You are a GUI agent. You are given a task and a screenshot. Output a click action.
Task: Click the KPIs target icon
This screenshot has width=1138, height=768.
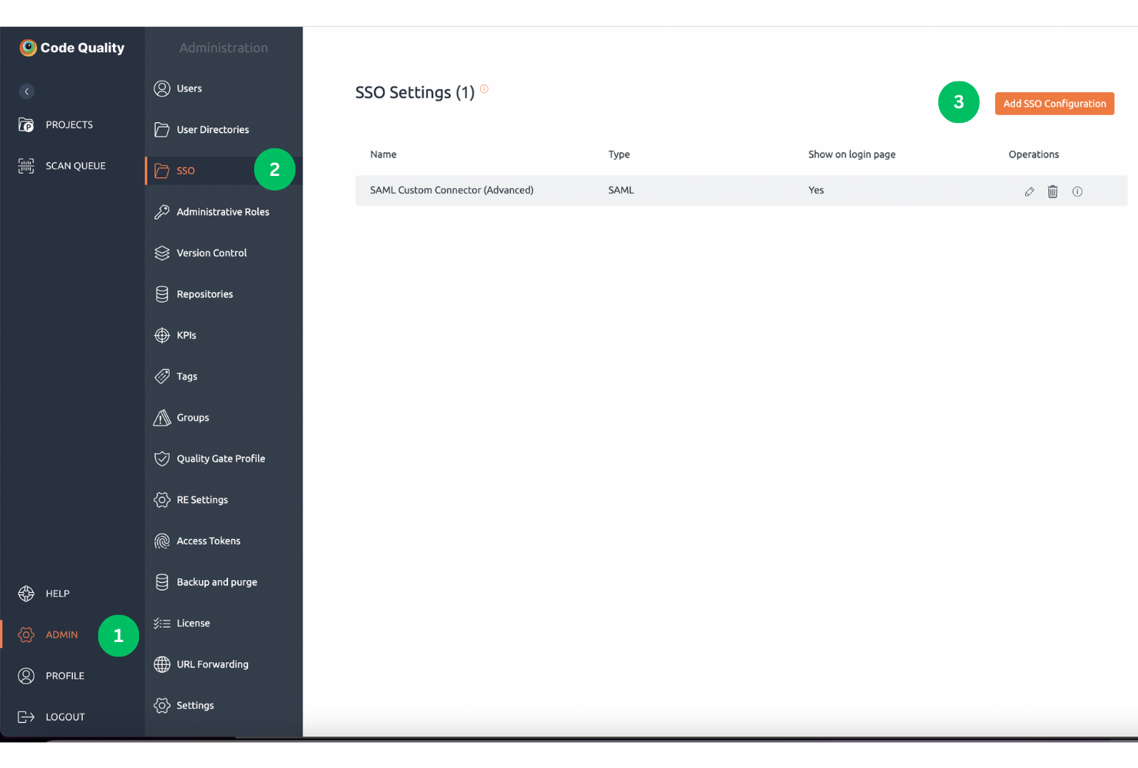[x=162, y=335]
